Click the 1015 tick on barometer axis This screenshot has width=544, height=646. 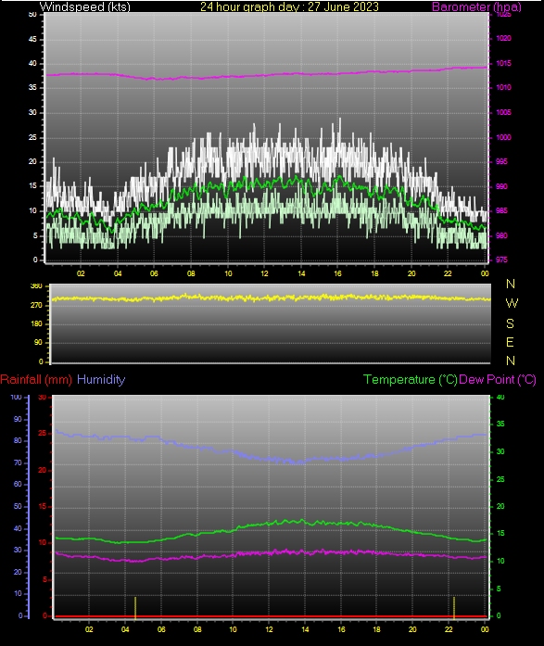(503, 63)
